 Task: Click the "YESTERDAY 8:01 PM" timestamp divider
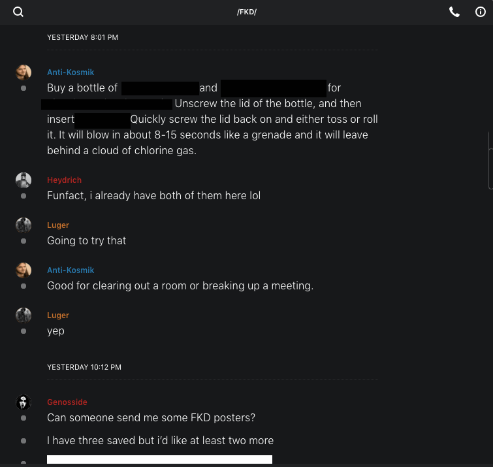[82, 38]
